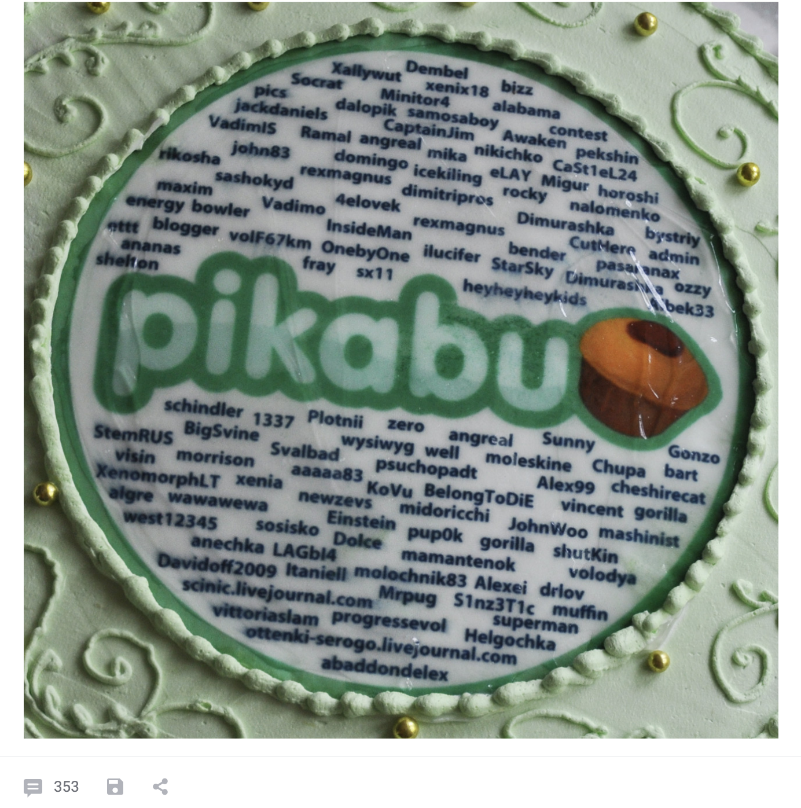Click the name Davidoff2009 on the cake
The width and height of the screenshot is (801, 808).
click(x=216, y=565)
